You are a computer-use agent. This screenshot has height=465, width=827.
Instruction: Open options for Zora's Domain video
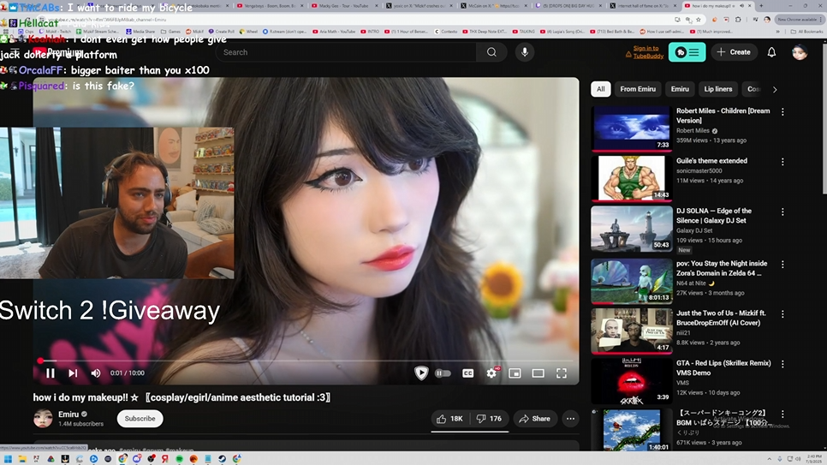coord(782,265)
